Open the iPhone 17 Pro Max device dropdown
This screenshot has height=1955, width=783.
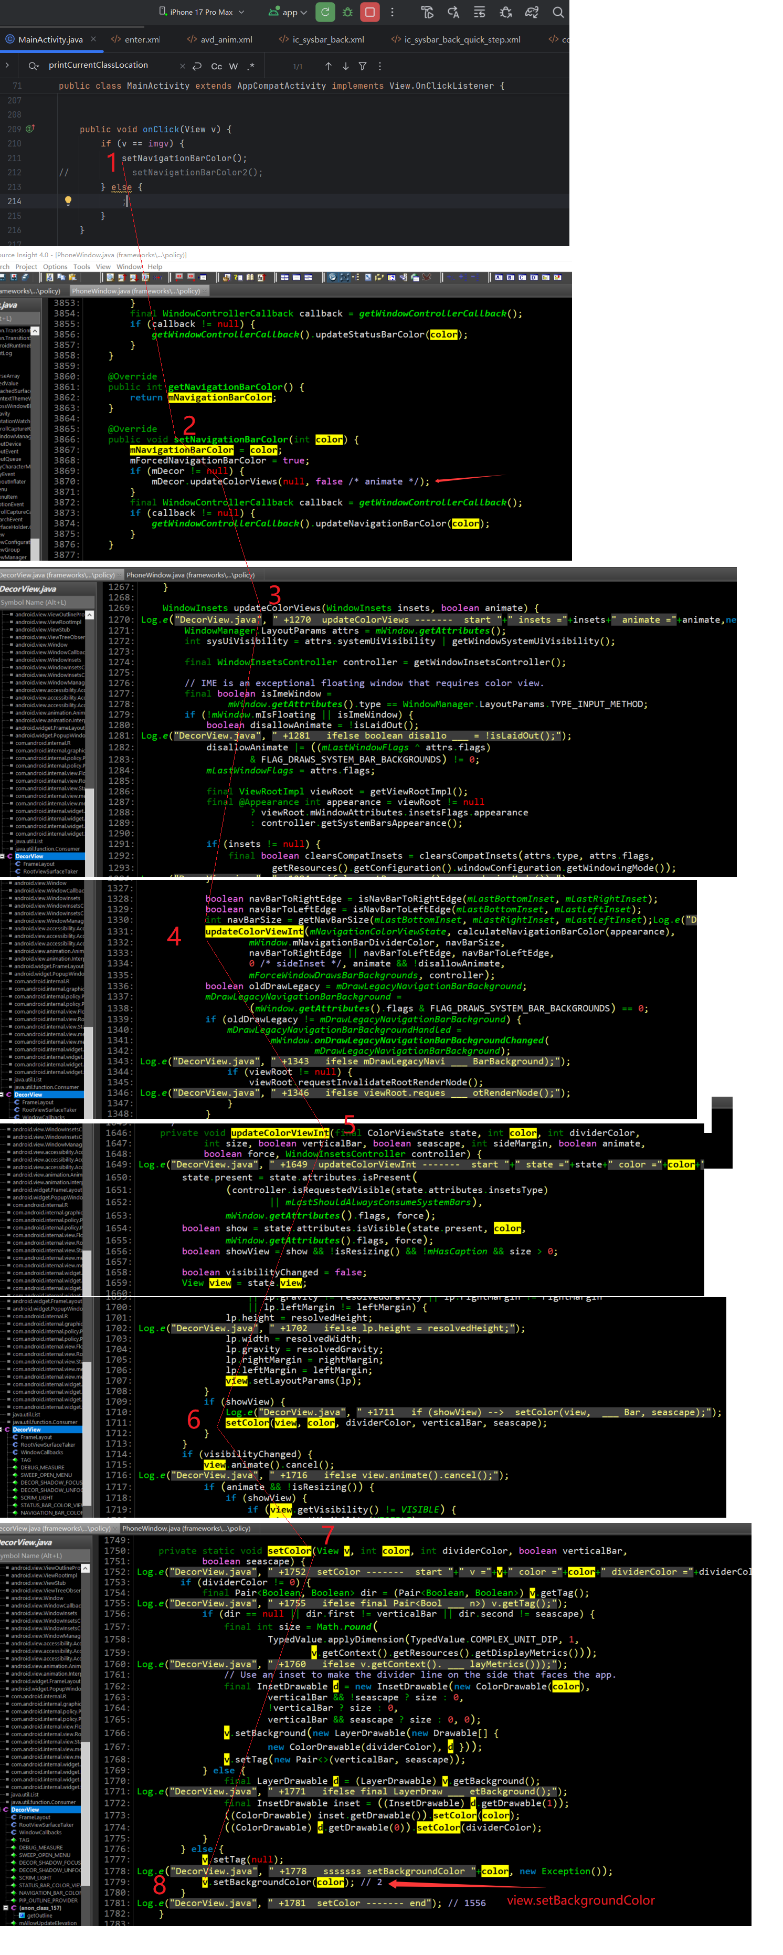[202, 12]
